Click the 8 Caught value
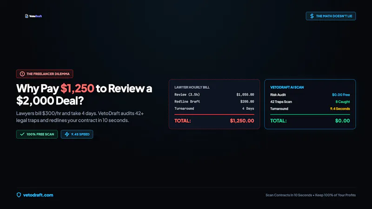Image resolution: width=372 pixels, height=209 pixels. [343, 102]
